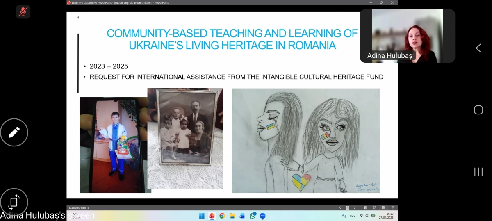The width and height of the screenshot is (492, 221).
Task: Open the see-all-slides menu icon
Action: point(347,208)
